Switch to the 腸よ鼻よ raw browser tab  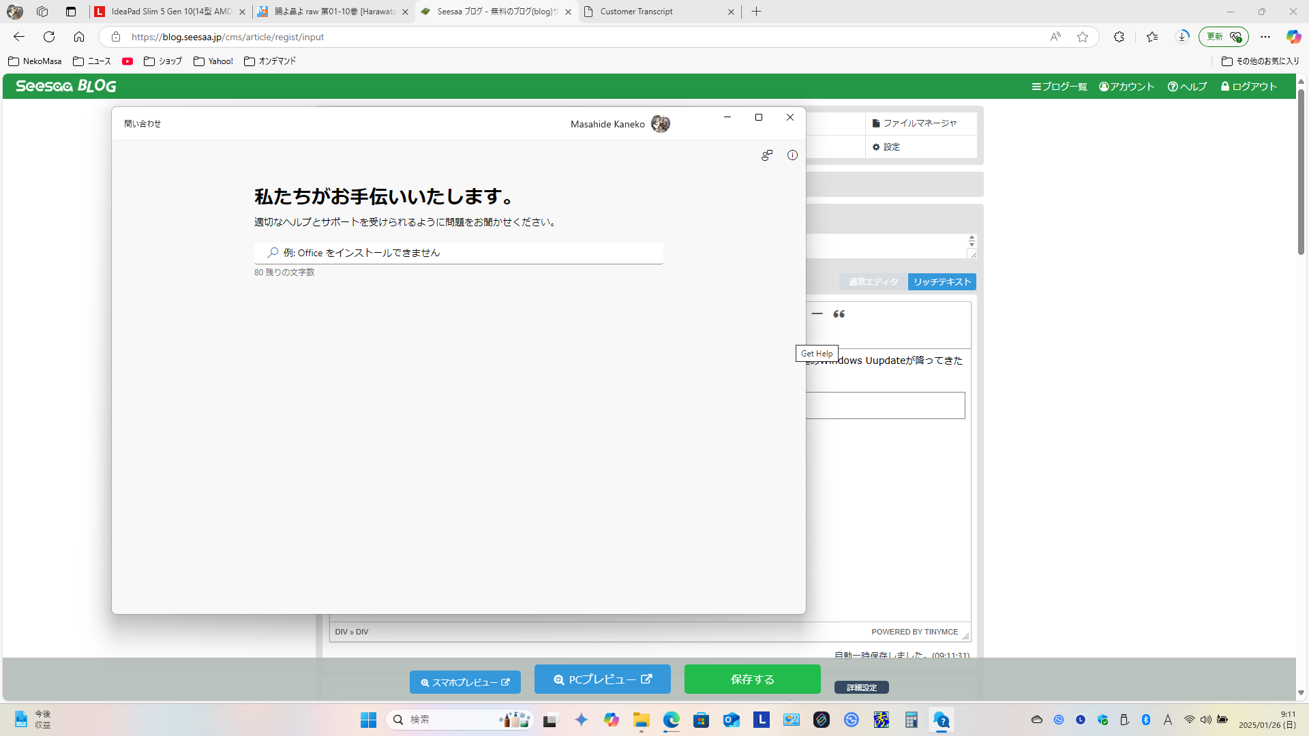pyautogui.click(x=333, y=12)
